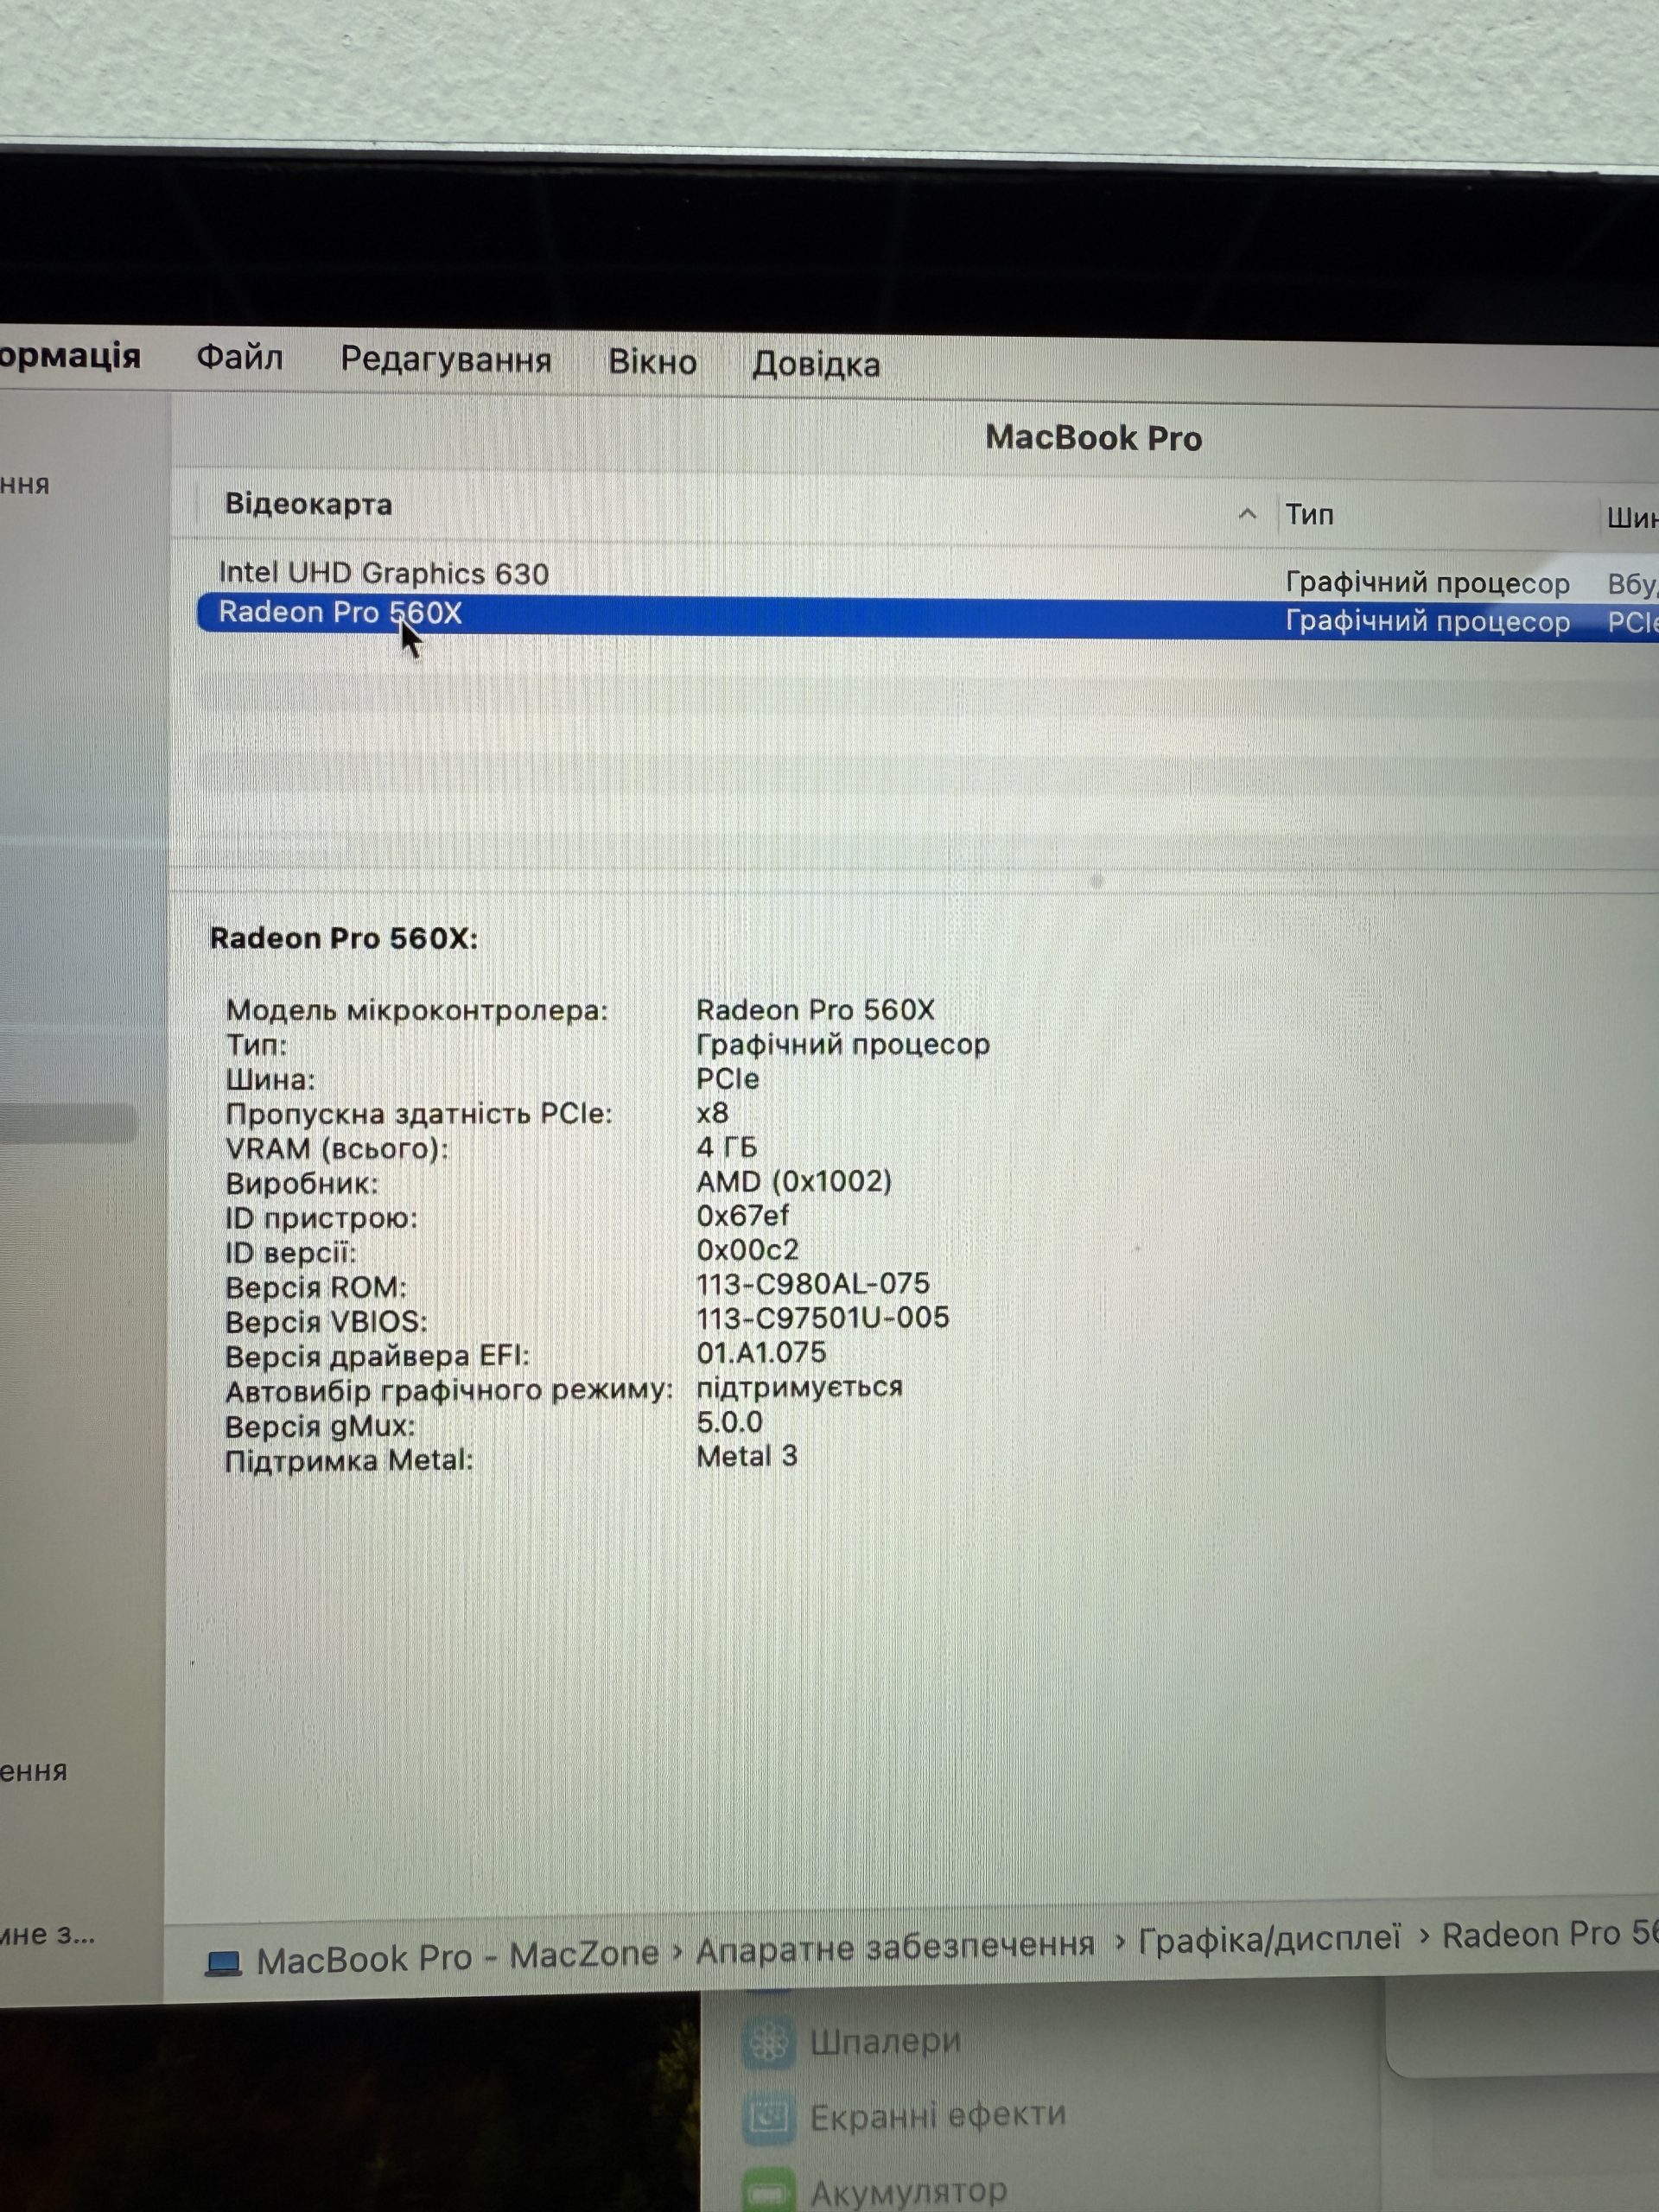
Task: Select the Intel UHD Graphics 630 row
Action: [x=927, y=576]
